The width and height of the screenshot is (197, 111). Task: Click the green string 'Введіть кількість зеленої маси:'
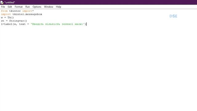(58, 24)
